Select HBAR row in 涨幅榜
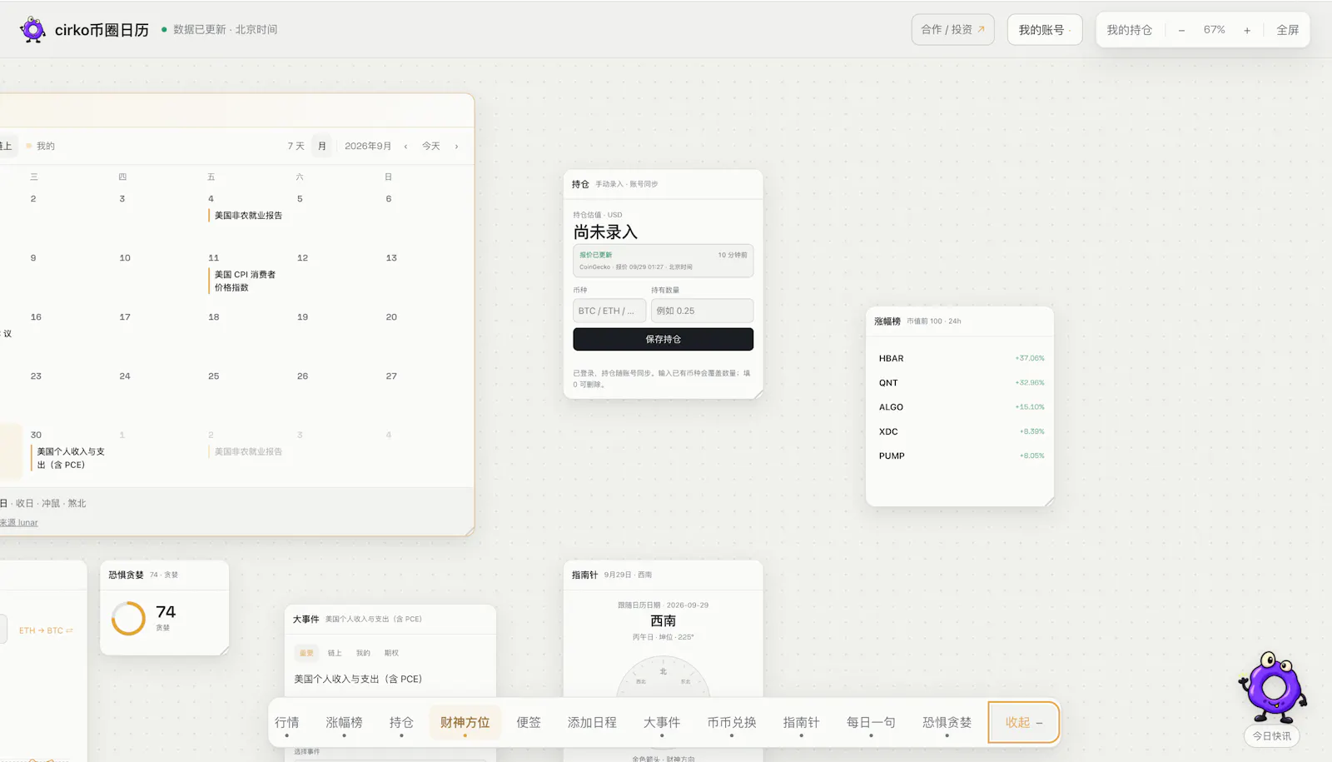The width and height of the screenshot is (1332, 762). pyautogui.click(x=961, y=358)
